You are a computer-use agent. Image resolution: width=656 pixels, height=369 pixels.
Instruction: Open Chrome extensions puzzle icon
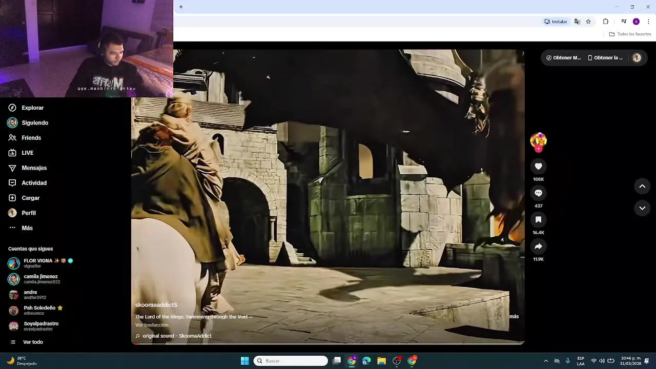(606, 22)
